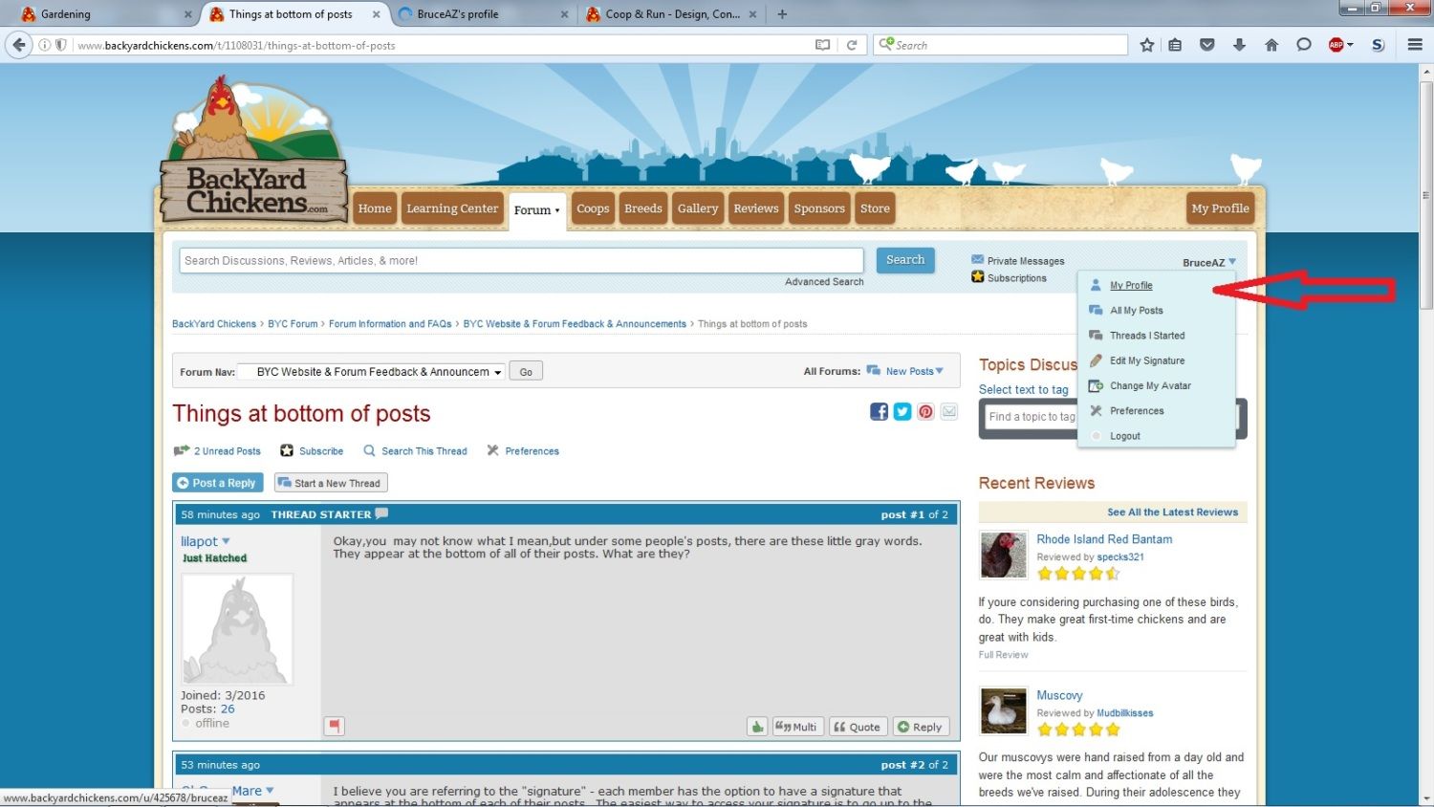This screenshot has height=807, width=1434.
Task: Choose Change My Avatar from menu
Action: [x=1150, y=385]
